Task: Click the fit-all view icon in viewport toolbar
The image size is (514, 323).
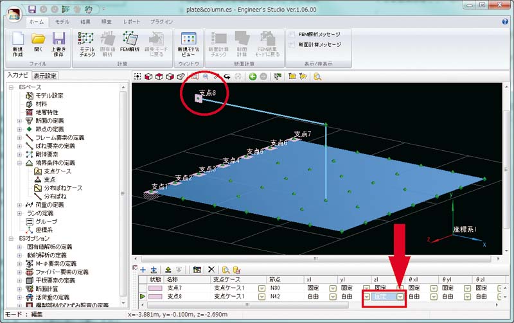Action: click(x=137, y=76)
